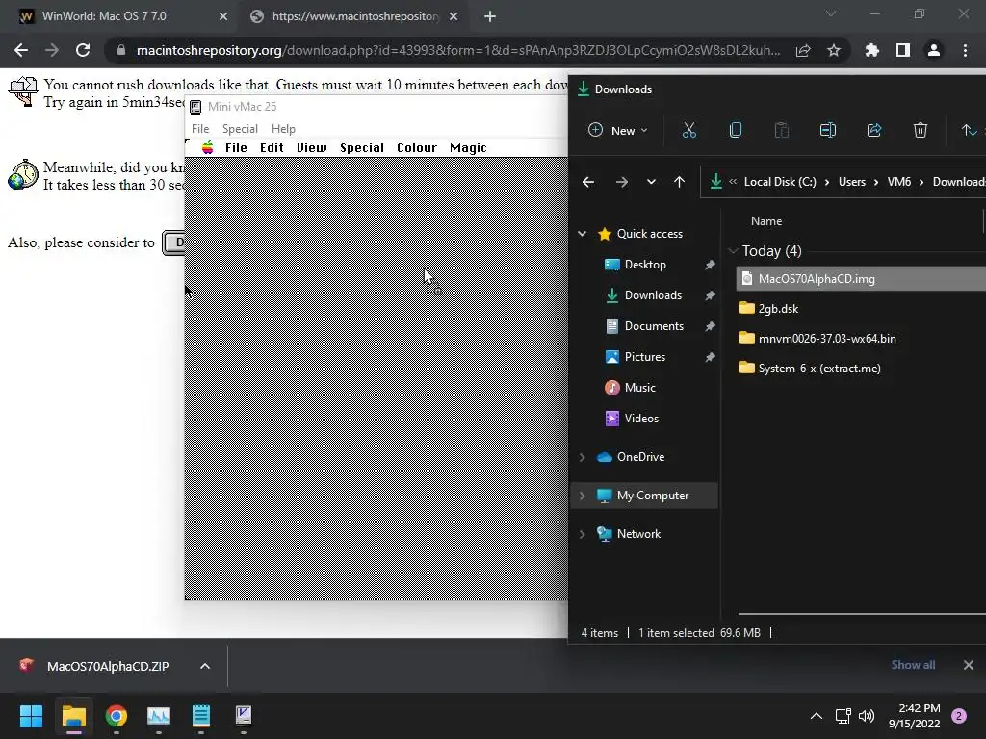This screenshot has width=986, height=739.
Task: Open MacOS70AlphaCD.ZIP download options chevron
Action: tap(205, 666)
